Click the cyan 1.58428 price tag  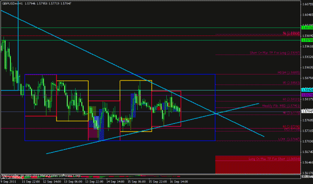(307, 90)
